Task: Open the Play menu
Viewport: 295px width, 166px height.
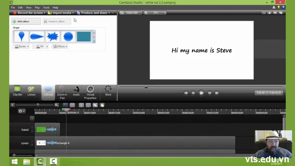Action: point(37,7)
